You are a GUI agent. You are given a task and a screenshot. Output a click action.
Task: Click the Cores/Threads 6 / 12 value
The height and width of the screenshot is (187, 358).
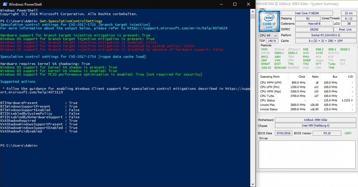click(x=348, y=18)
